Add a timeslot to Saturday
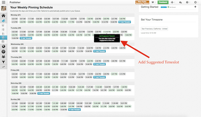 pos(44,93)
